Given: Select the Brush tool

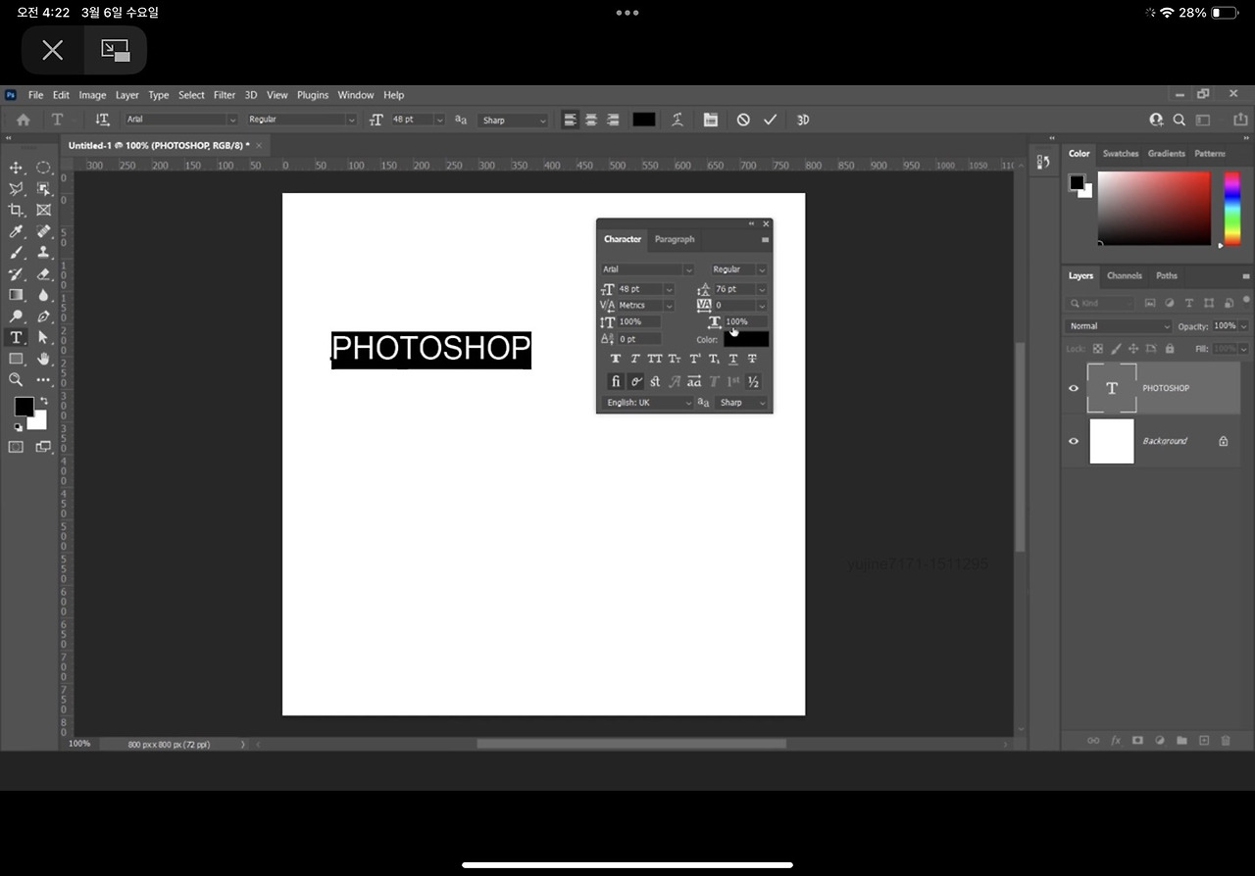Looking at the screenshot, I should click(x=16, y=253).
